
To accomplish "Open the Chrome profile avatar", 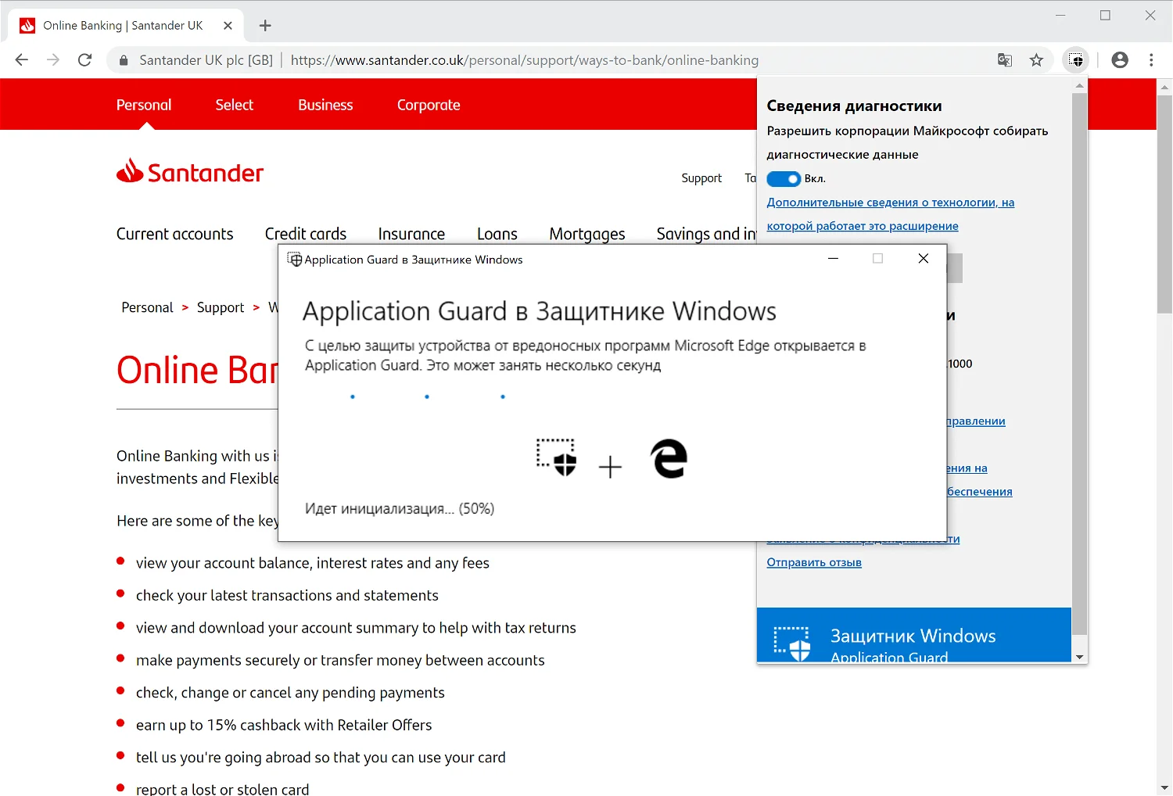I will (1120, 60).
